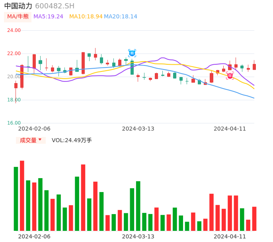The height and width of the screenshot is (242, 273).
Task: Click the first green volume bar
Action: click(x=16, y=198)
